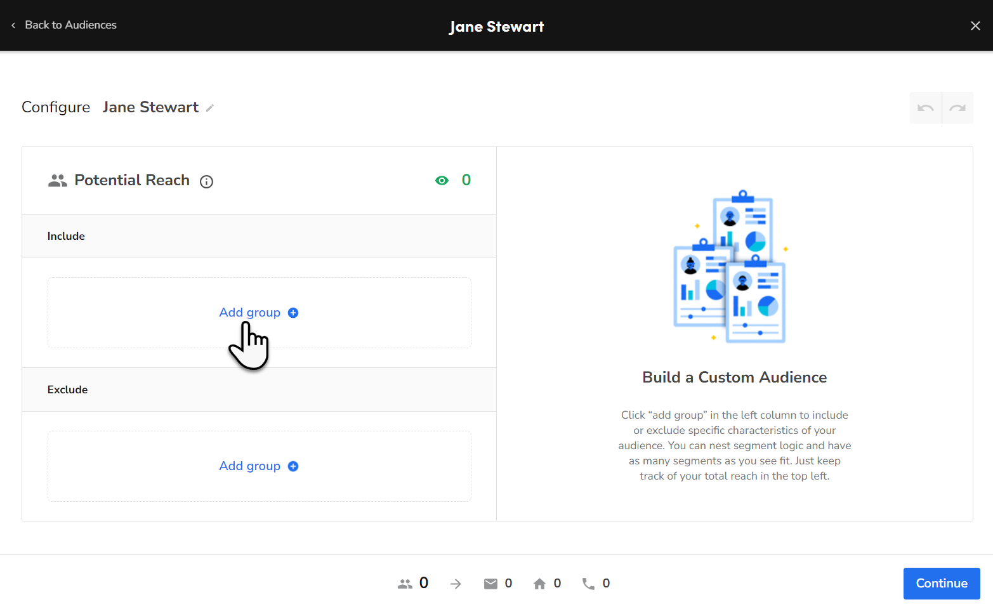Open the Potential Reach info tooltip icon
Viewport: 993px width, 609px height.
[206, 181]
